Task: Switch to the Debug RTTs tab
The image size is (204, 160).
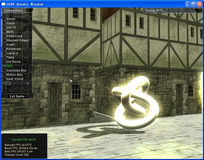Action: tap(154, 11)
